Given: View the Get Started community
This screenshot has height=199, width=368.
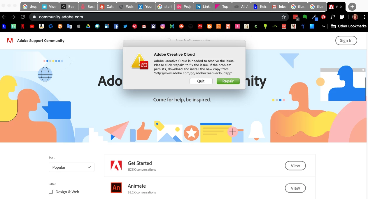Looking at the screenshot, I should (295, 165).
